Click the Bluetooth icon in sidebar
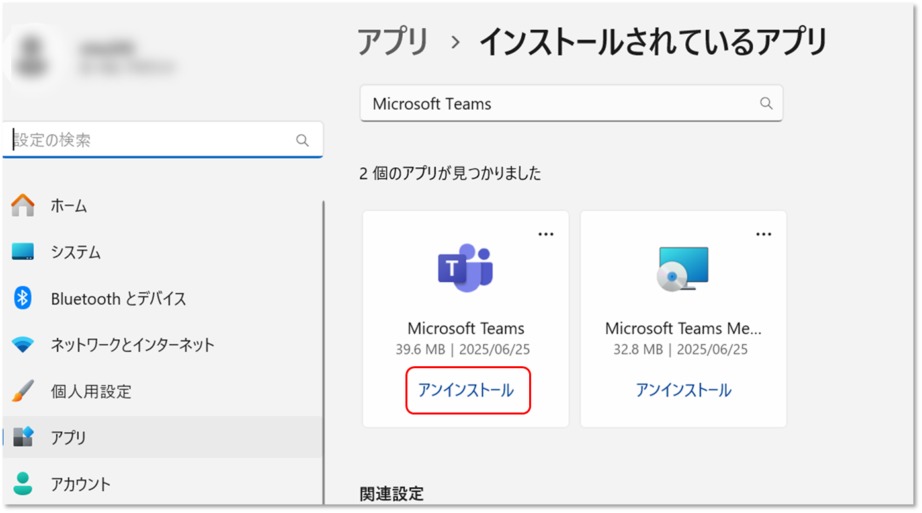 [23, 298]
